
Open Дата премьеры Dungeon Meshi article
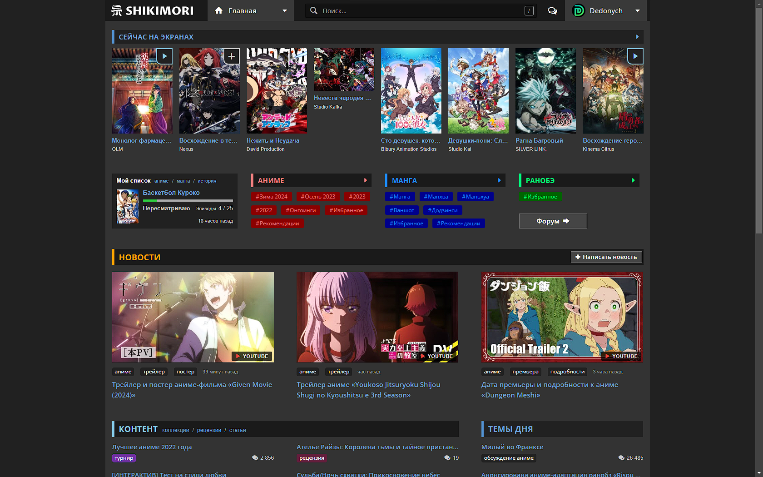(x=550, y=390)
